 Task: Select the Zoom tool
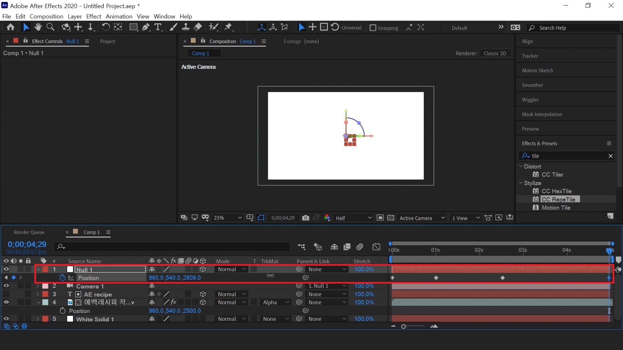[50, 27]
